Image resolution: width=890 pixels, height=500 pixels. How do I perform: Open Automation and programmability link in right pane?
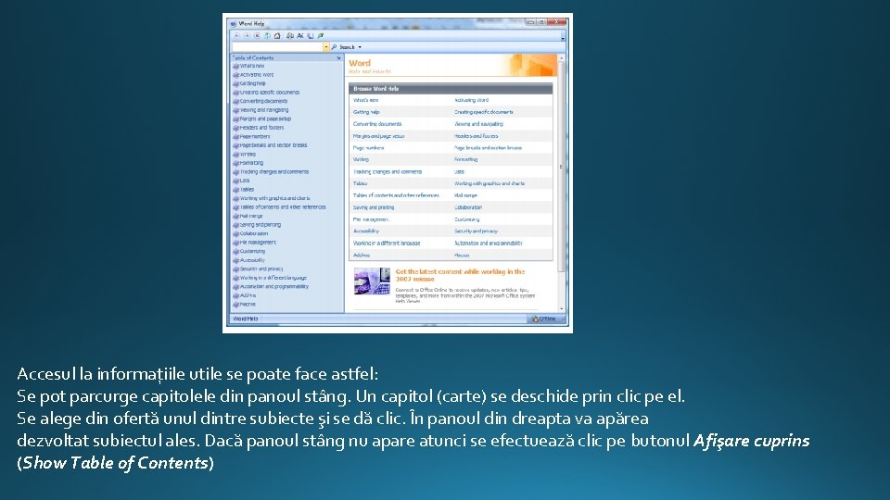pyautogui.click(x=489, y=244)
